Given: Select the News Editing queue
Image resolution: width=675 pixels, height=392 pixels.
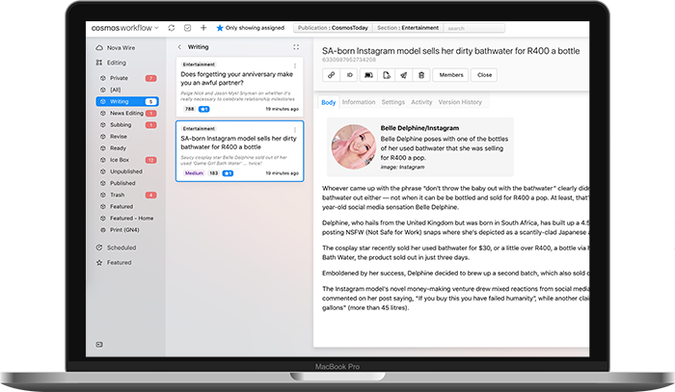Looking at the screenshot, I should [x=128, y=113].
